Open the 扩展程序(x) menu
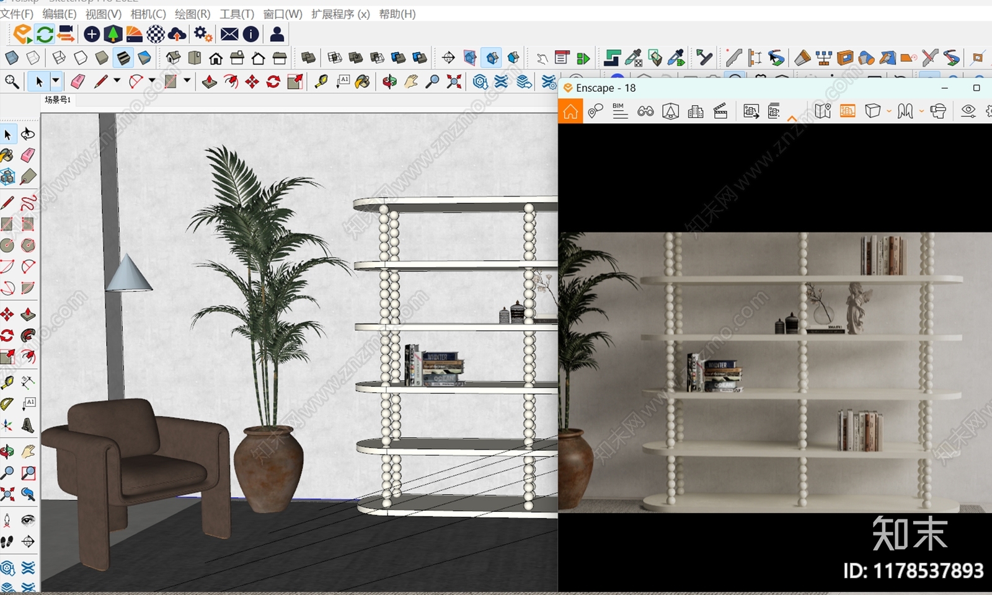This screenshot has width=992, height=595. pyautogui.click(x=340, y=14)
